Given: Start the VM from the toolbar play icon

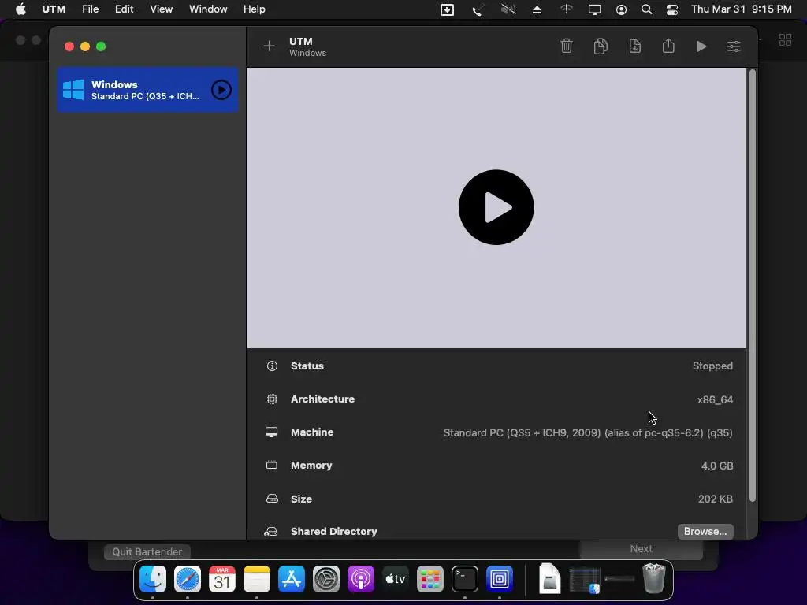Looking at the screenshot, I should point(701,46).
